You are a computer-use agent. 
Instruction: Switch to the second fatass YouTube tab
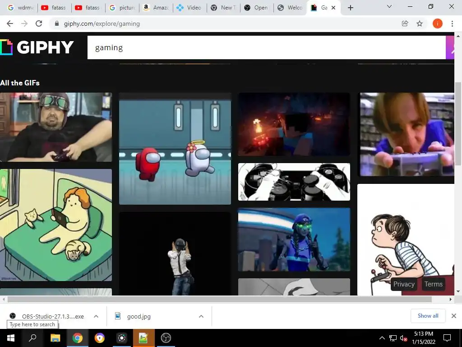point(88,8)
